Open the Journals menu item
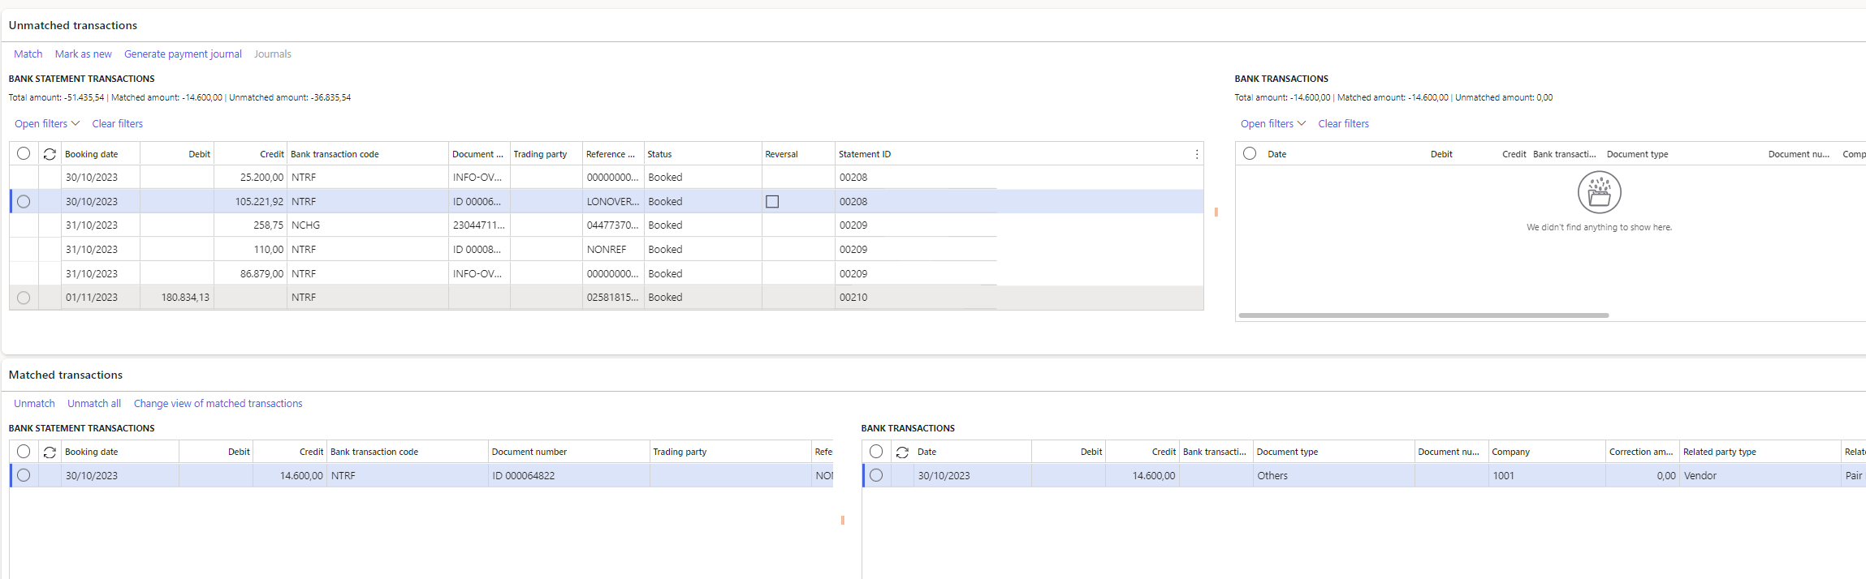Image resolution: width=1866 pixels, height=579 pixels. click(x=272, y=54)
